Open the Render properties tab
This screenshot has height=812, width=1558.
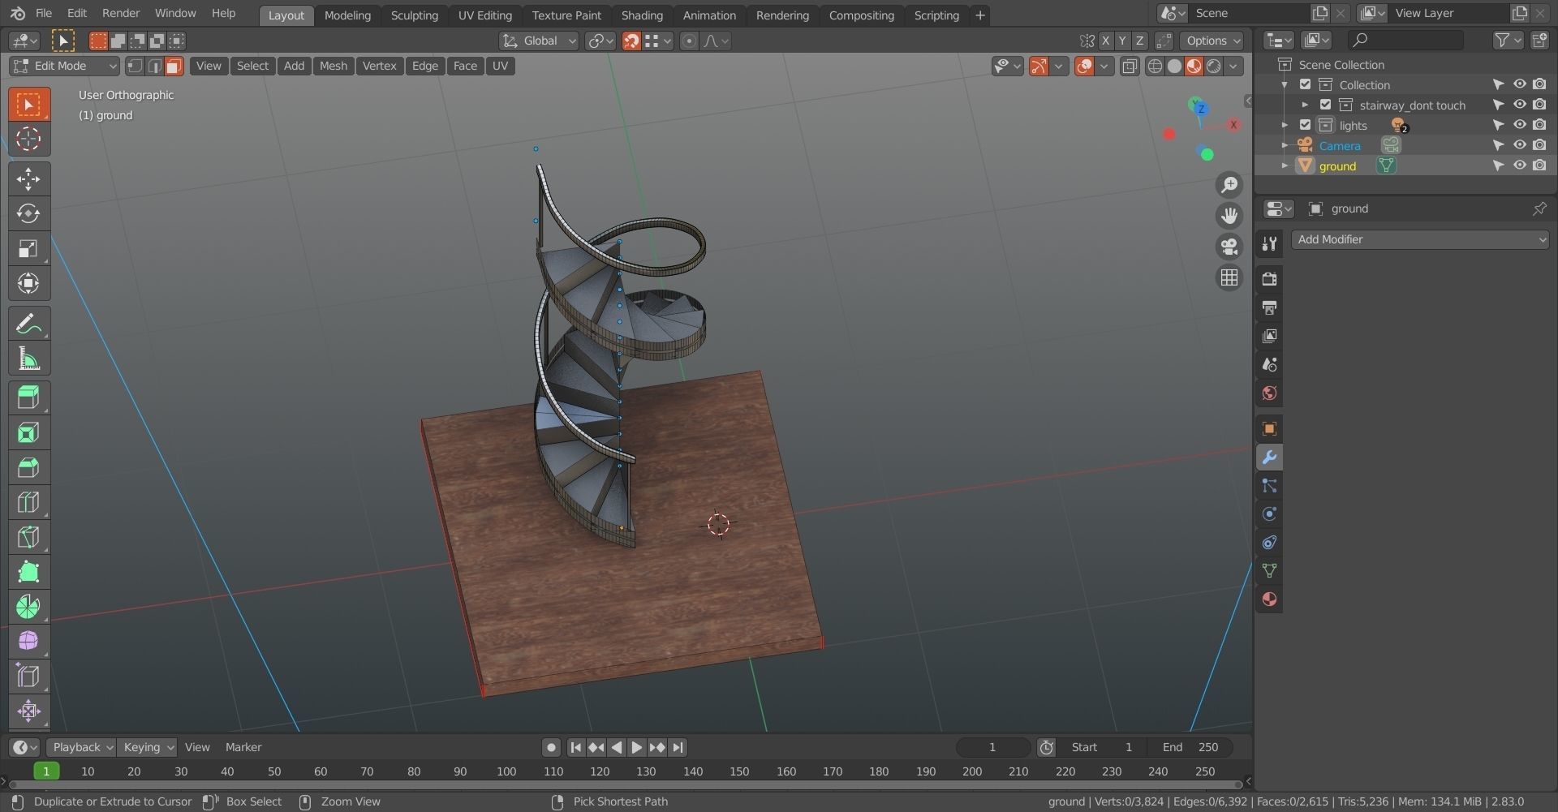coord(1269,279)
